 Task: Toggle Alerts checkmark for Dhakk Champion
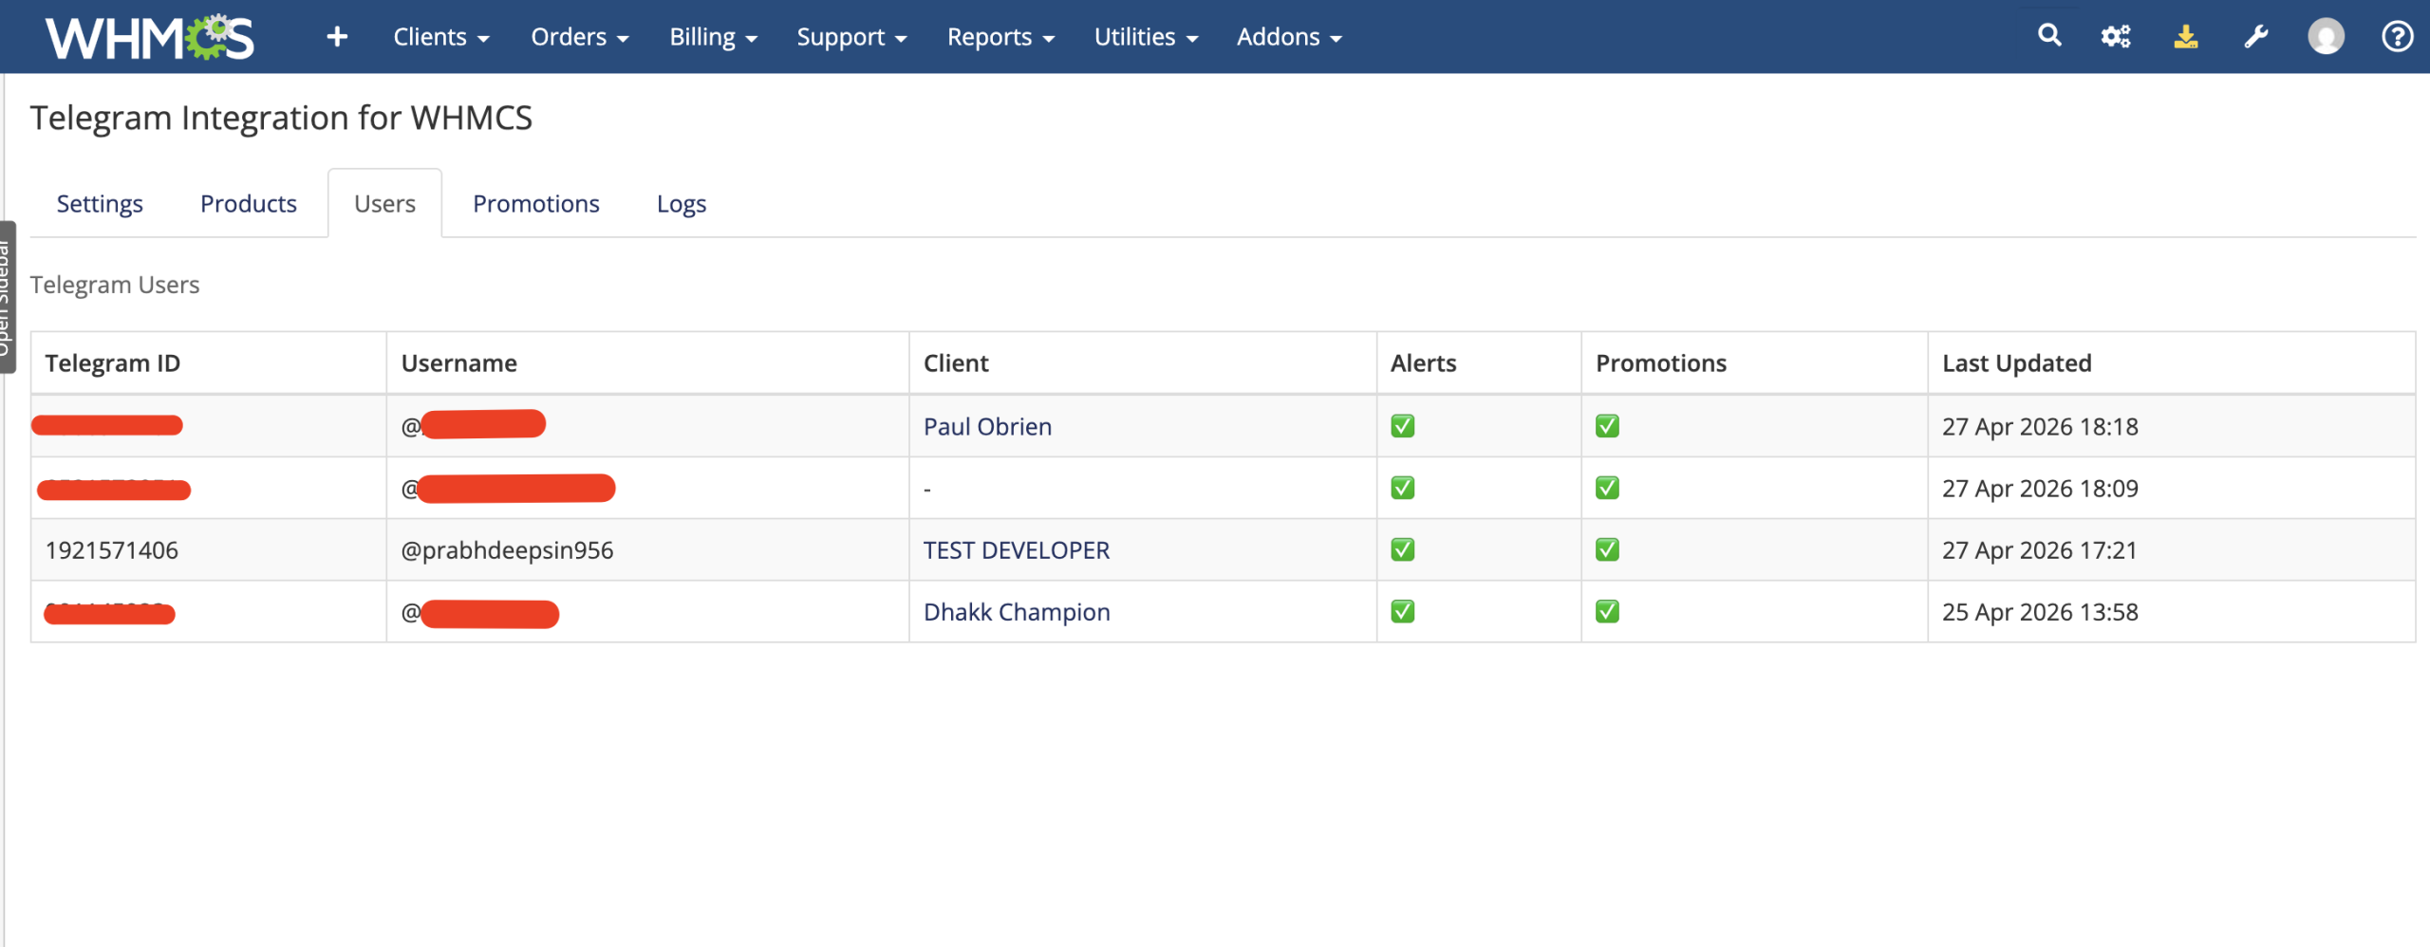[x=1403, y=611]
